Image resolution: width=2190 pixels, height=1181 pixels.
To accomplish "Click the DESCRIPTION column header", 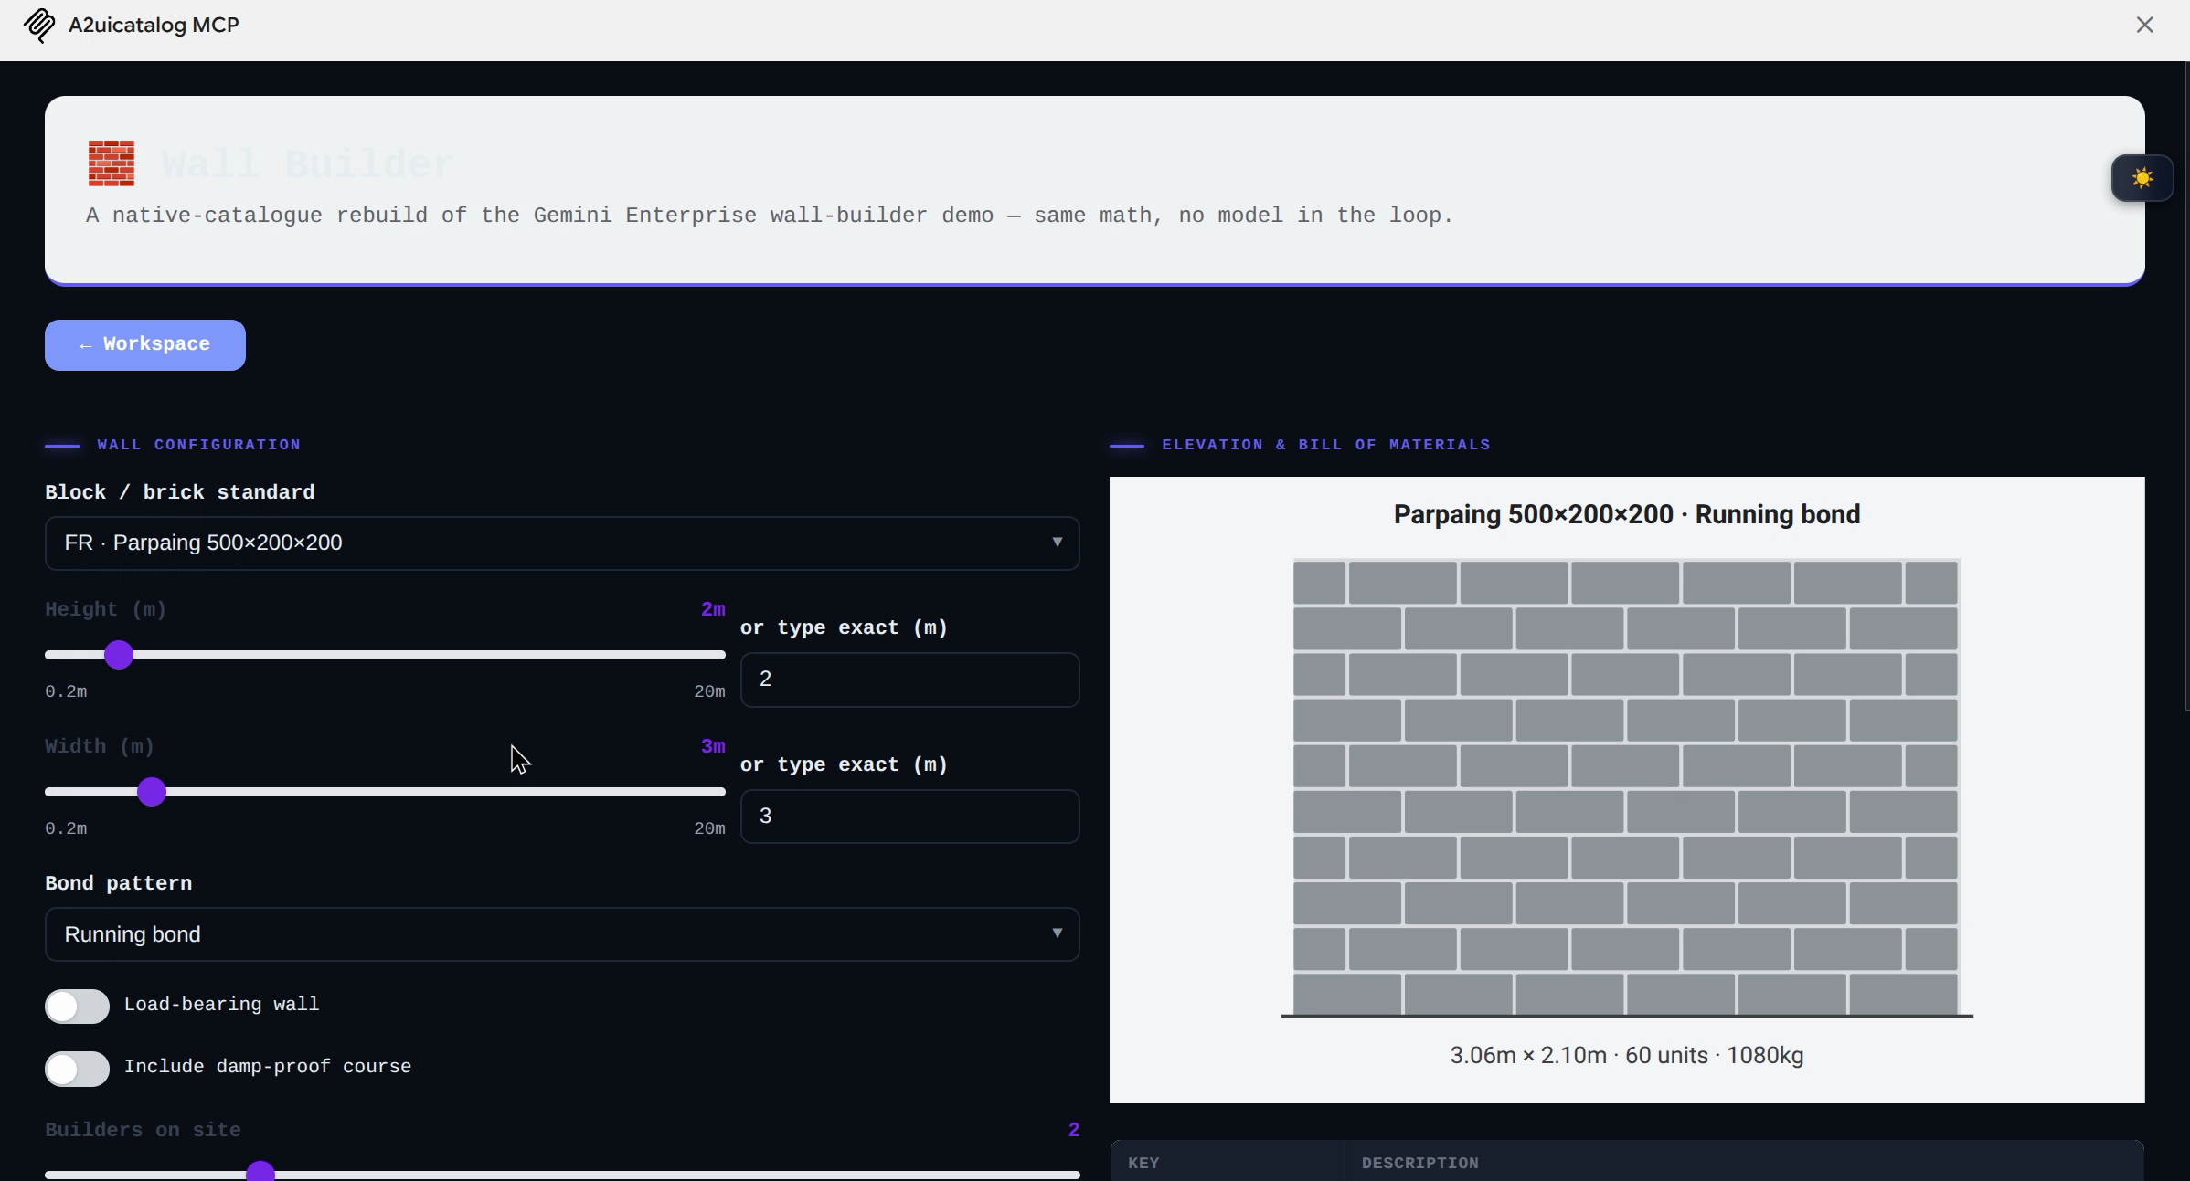I will click(x=1419, y=1164).
